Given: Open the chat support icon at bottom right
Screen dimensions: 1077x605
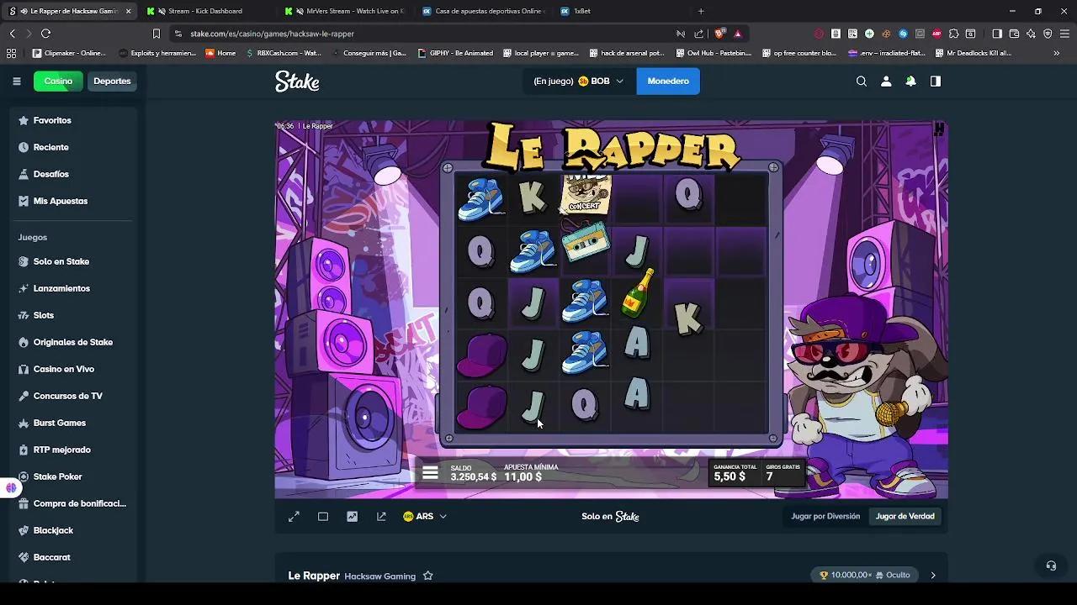Looking at the screenshot, I should [x=1051, y=566].
